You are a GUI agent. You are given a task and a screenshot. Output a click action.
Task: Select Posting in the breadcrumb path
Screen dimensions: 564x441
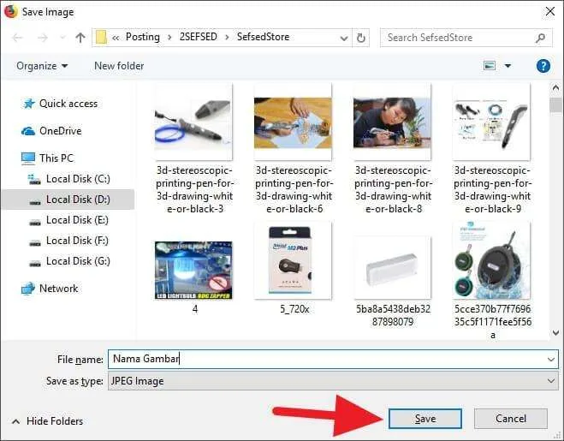(142, 37)
